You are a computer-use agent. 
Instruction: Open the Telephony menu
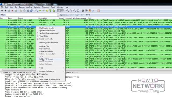[x=45, y=7]
